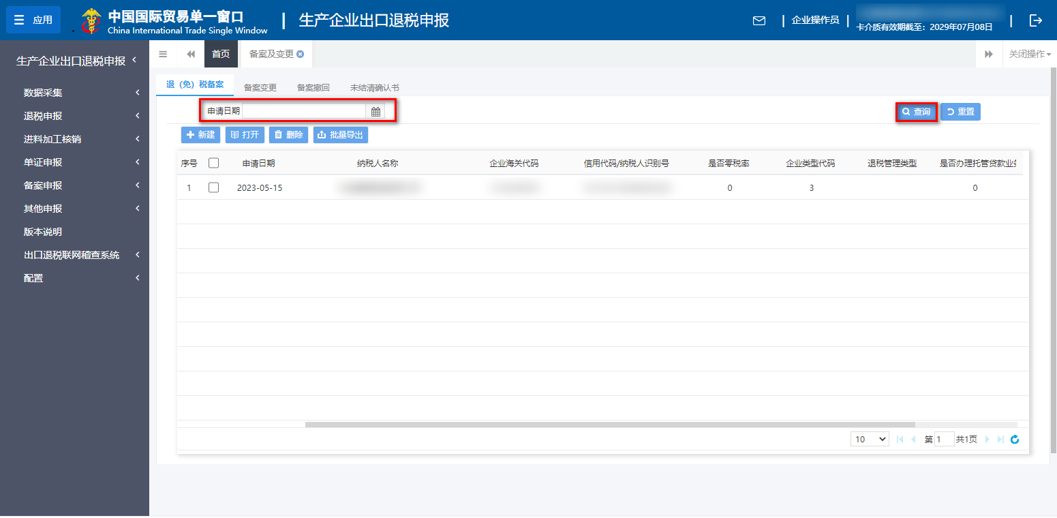1057x518 pixels.
Task: Click the page number input field
Action: coord(945,439)
